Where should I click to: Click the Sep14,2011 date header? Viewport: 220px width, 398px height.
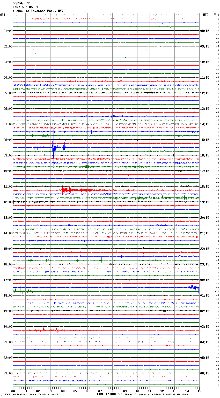(x=22, y=3)
